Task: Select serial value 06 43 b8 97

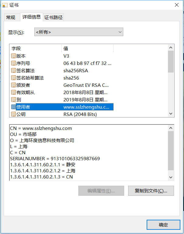Action: click(x=87, y=63)
